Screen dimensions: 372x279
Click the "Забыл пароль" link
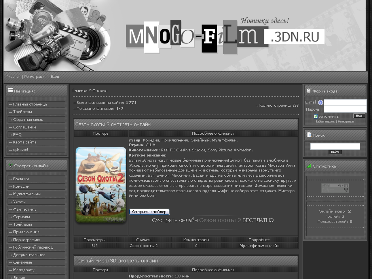click(x=325, y=121)
